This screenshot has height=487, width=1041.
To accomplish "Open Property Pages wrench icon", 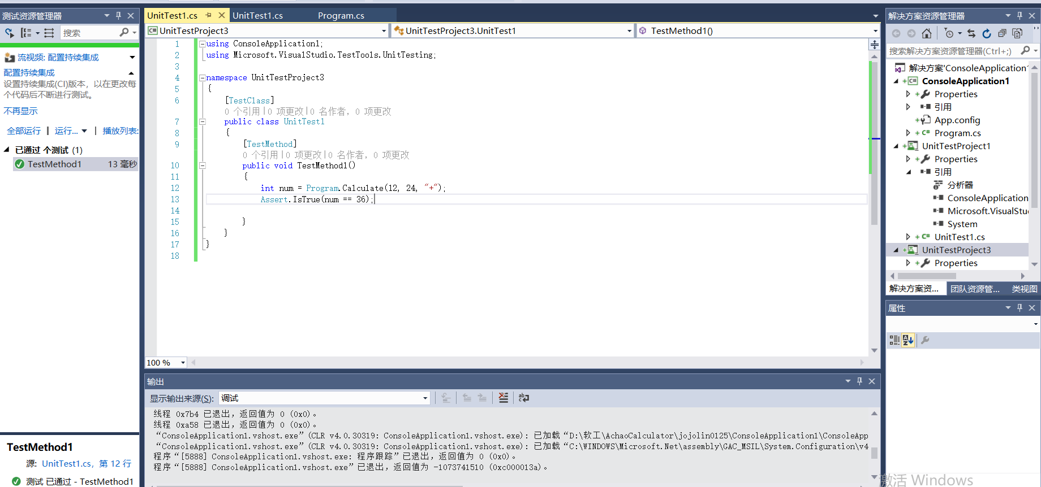I will (x=925, y=340).
